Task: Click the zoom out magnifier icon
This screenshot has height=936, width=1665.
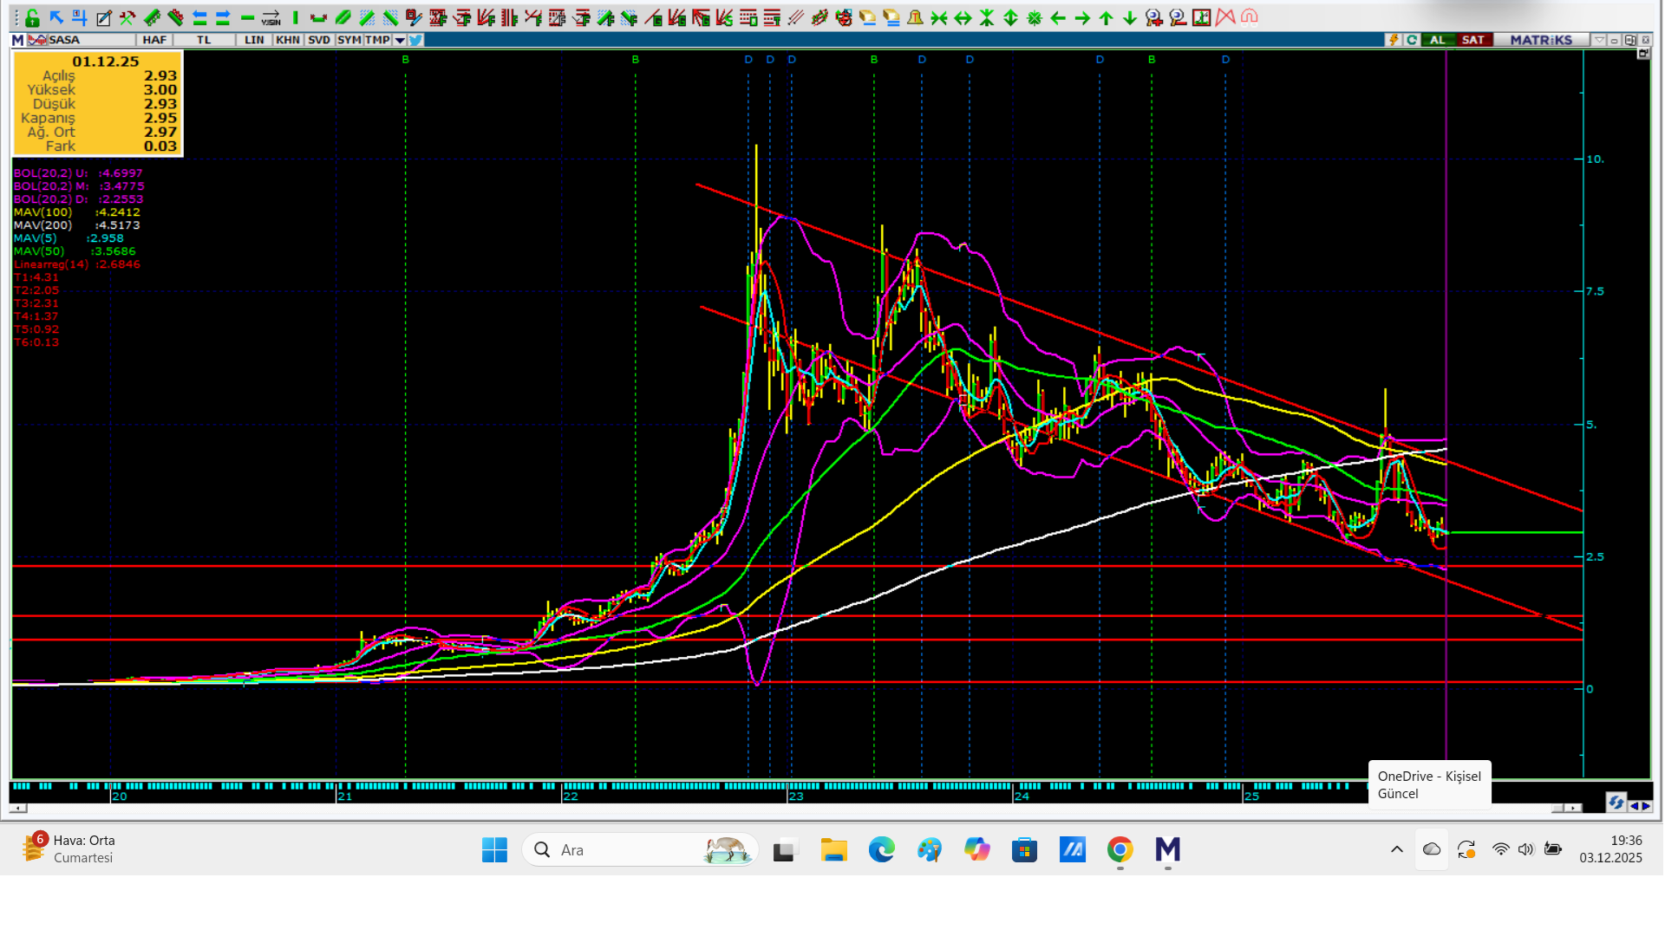Action: 1178,17
